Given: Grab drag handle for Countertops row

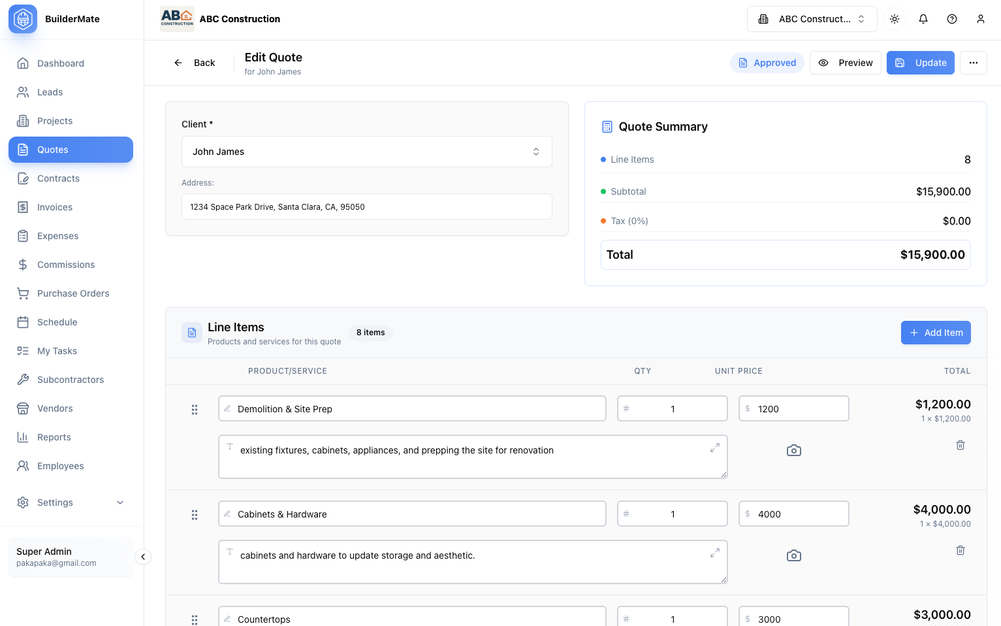Looking at the screenshot, I should coord(195,619).
